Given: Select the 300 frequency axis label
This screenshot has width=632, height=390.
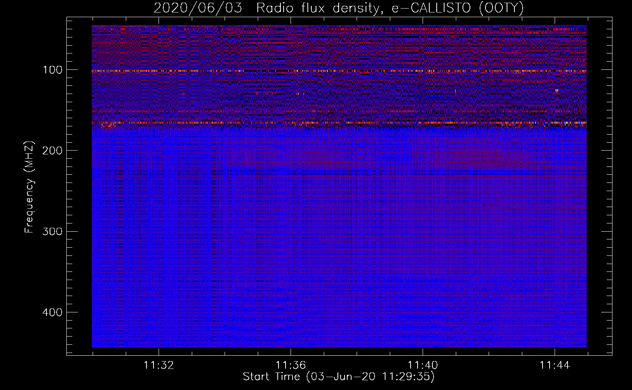Looking at the screenshot, I should [x=52, y=232].
